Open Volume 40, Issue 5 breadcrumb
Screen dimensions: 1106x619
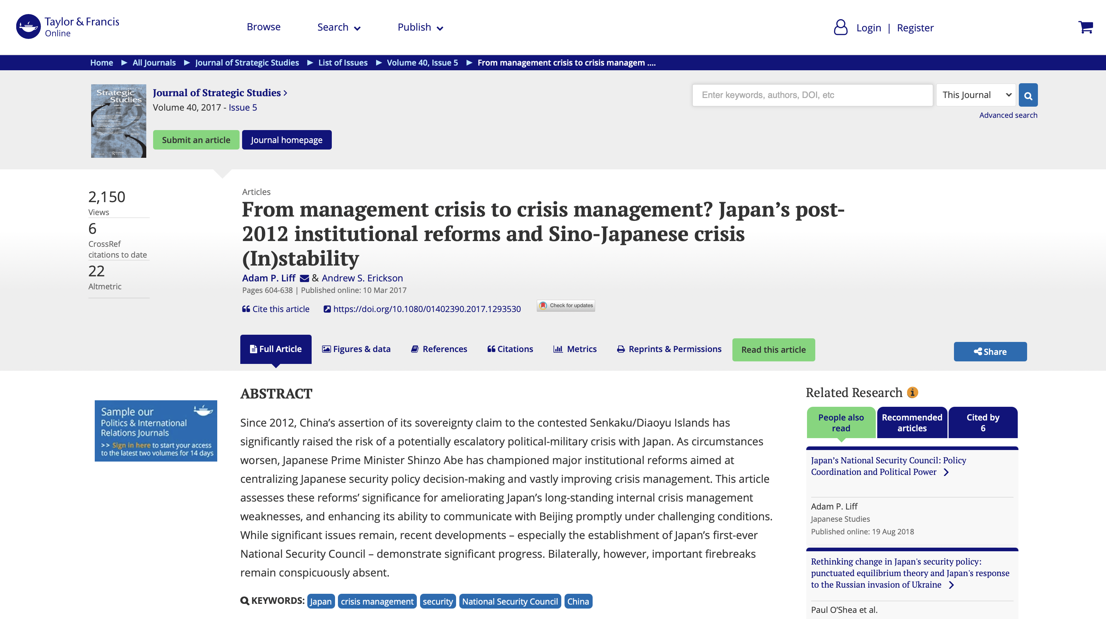(422, 63)
